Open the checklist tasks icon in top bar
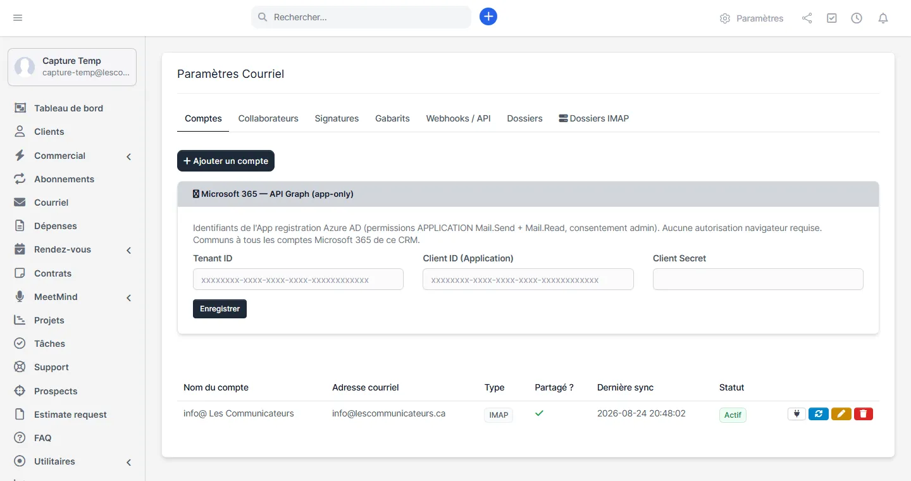The height and width of the screenshot is (481, 911). pos(832,18)
